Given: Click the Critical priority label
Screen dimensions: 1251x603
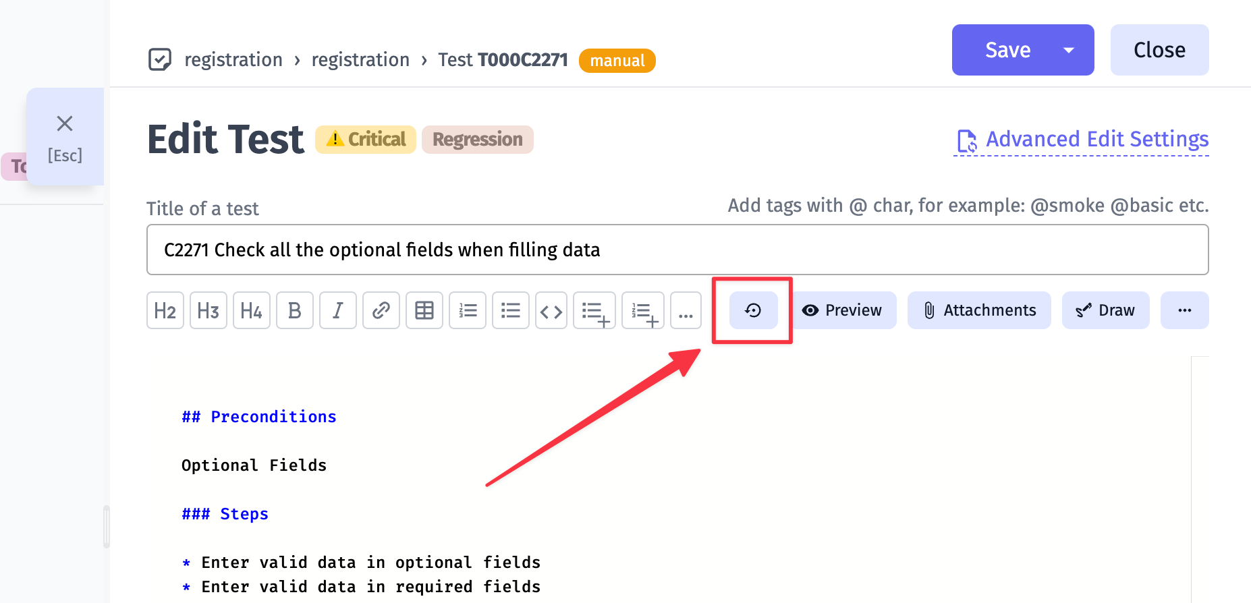Looking at the screenshot, I should [366, 140].
